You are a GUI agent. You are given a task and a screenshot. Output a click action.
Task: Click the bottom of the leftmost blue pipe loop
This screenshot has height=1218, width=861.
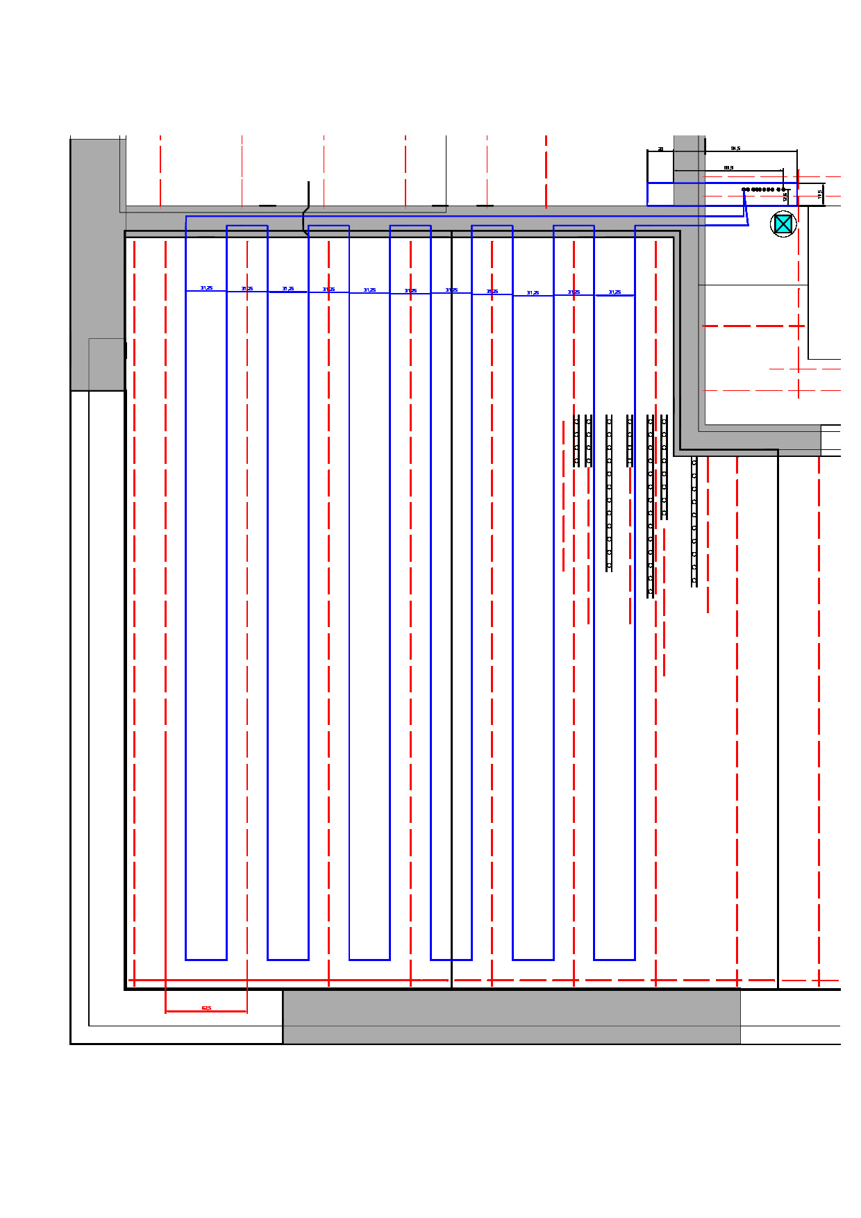click(206, 960)
